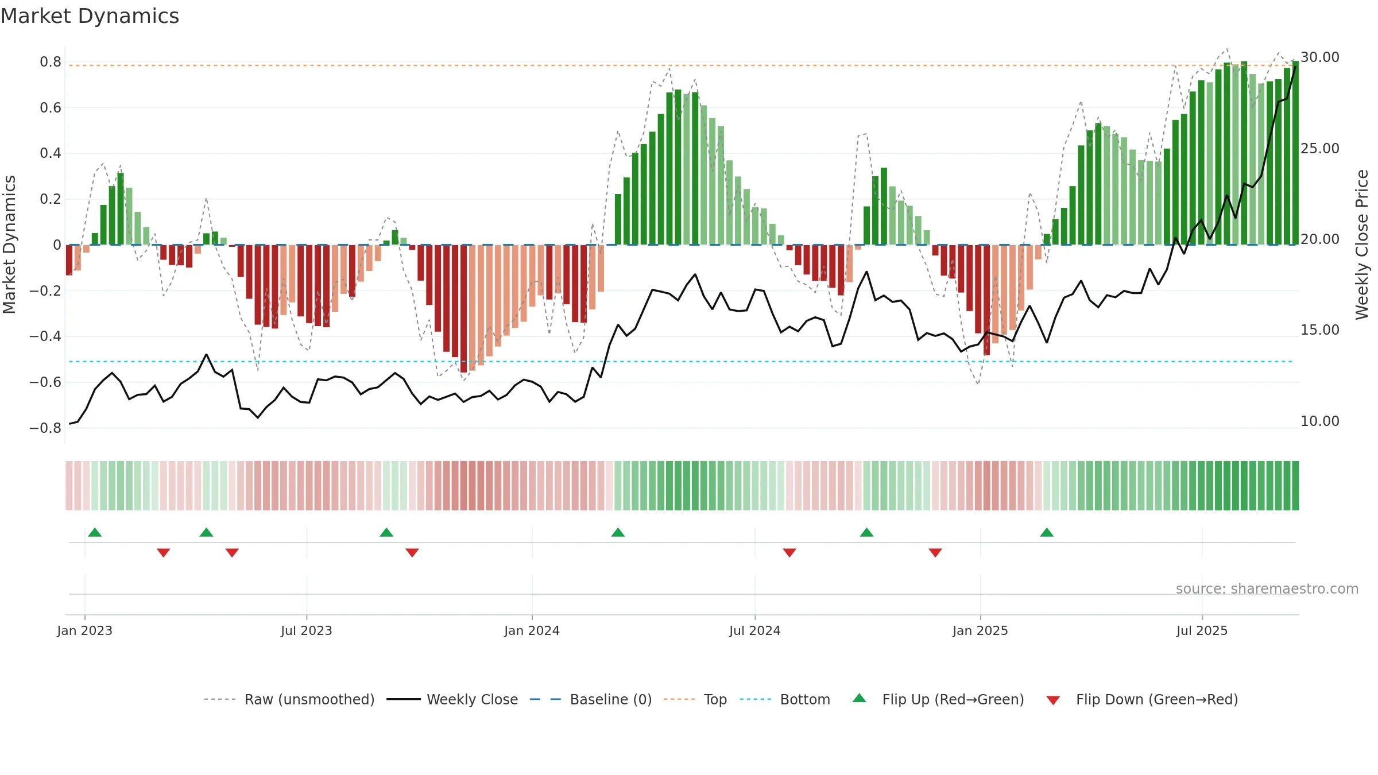Toggle the Flip Up (Red→Green) legend label
1378x775 pixels.
click(953, 699)
